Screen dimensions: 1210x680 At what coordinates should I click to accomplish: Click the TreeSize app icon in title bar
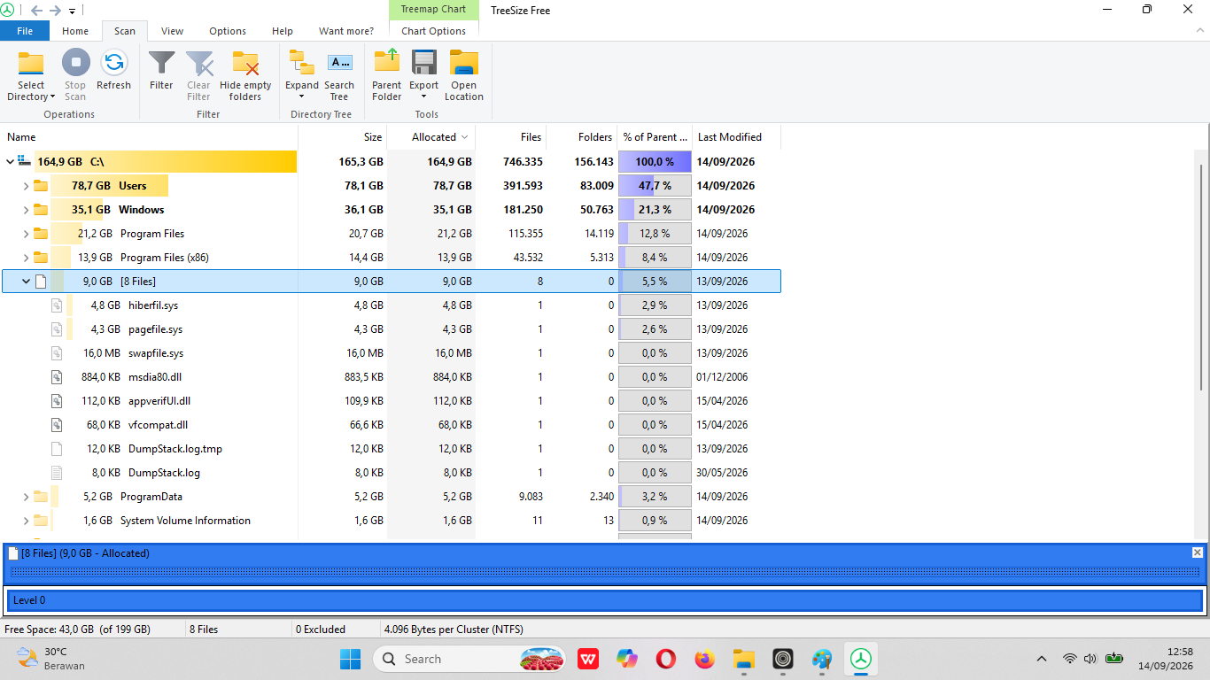click(x=8, y=10)
